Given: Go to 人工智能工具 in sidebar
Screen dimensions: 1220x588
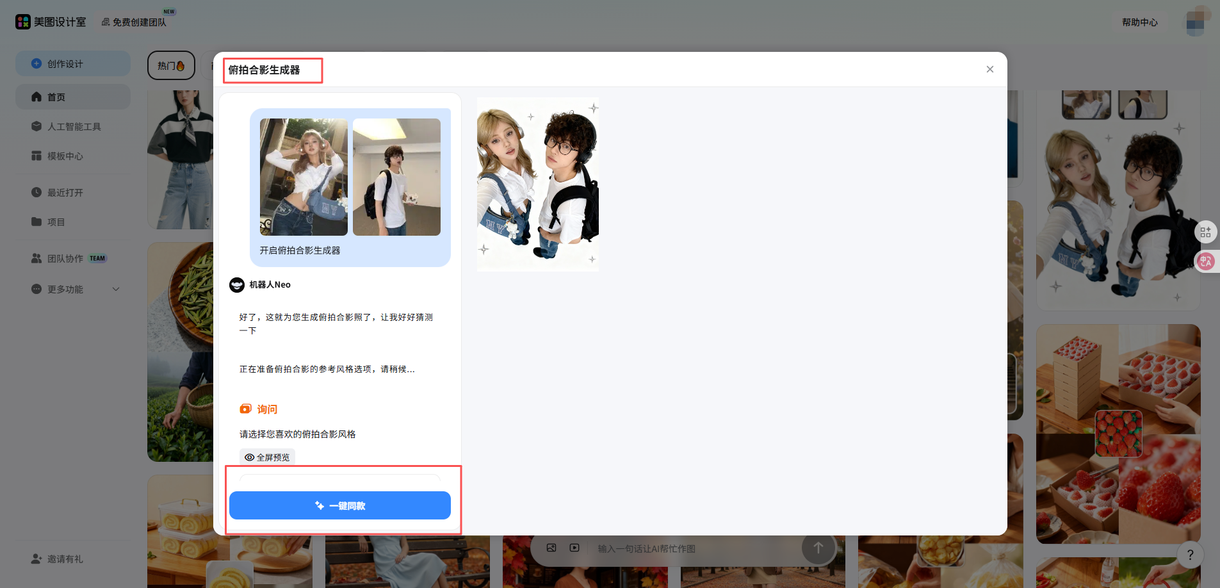Looking at the screenshot, I should (74, 127).
